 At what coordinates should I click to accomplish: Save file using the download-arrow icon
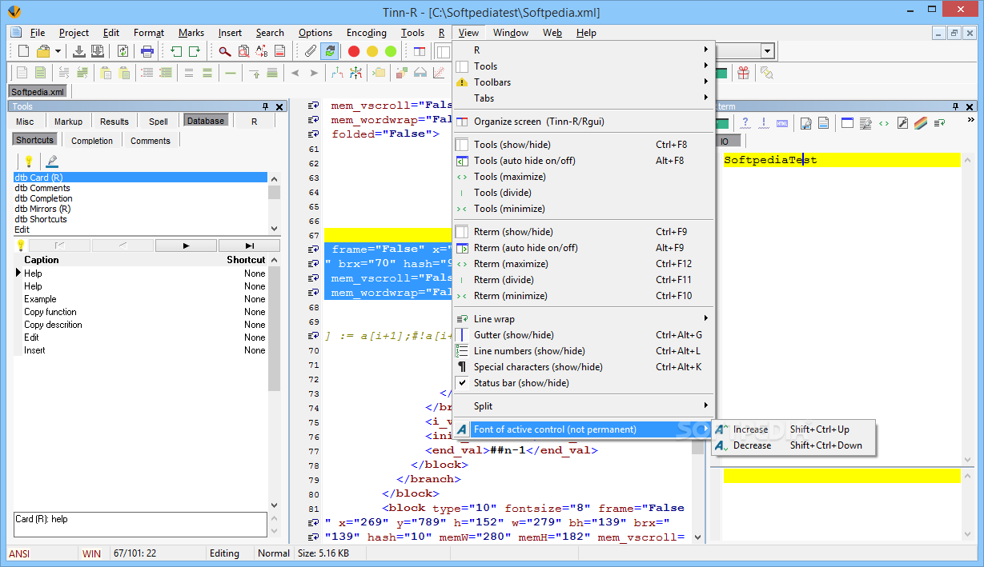[79, 51]
